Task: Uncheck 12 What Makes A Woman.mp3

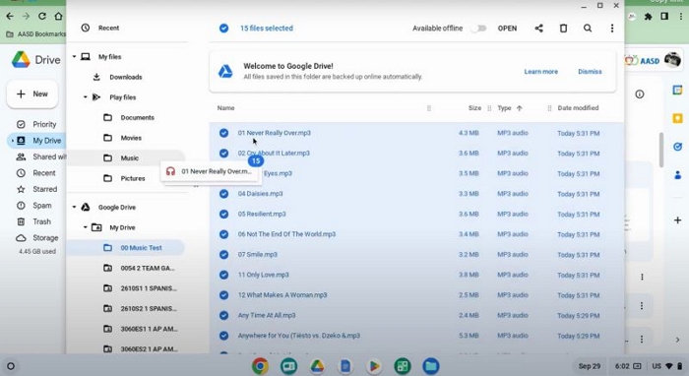Action: (x=223, y=294)
